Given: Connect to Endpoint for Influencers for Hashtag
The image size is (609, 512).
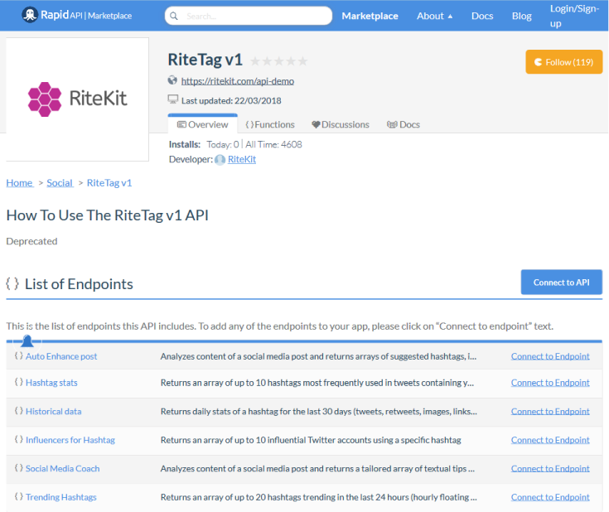Looking at the screenshot, I should click(x=550, y=440).
